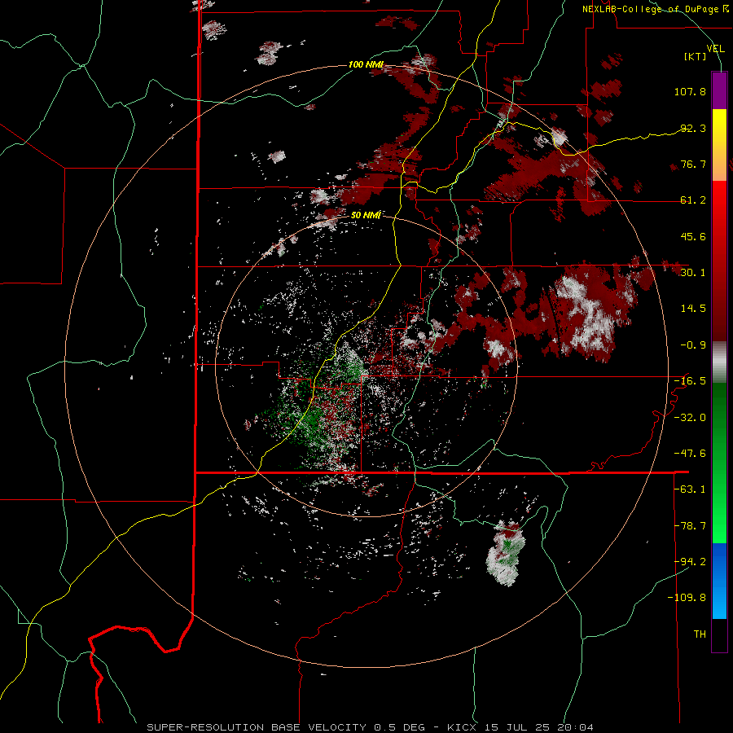This screenshot has width=733, height=733.
Task: Select the 14.5 velocity scale value
Action: coord(693,309)
